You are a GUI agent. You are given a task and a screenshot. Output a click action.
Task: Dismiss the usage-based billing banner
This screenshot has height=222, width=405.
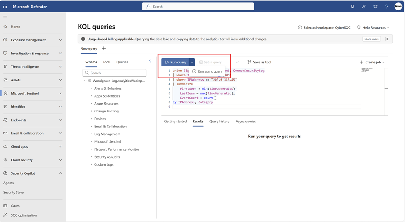pyautogui.click(x=387, y=39)
